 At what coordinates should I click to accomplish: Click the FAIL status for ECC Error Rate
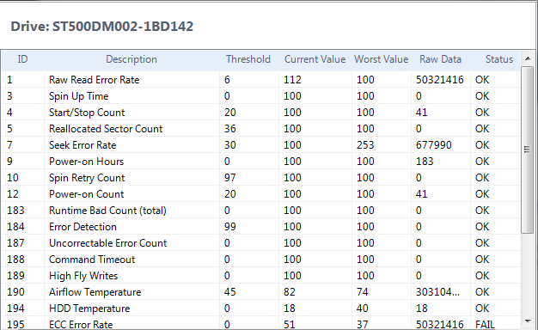point(485,325)
